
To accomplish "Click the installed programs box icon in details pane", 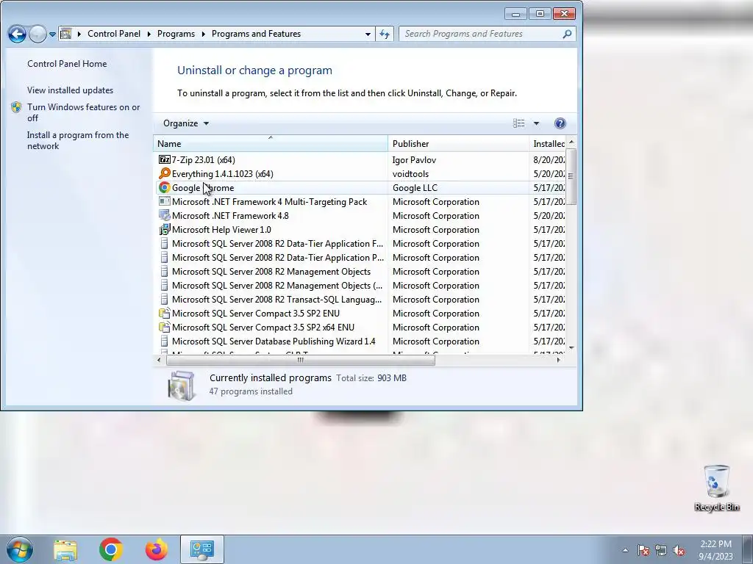I will coord(182,385).
